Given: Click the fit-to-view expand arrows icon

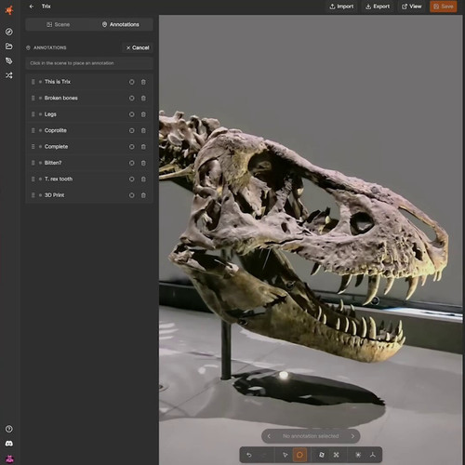Looking at the screenshot, I should coord(337,455).
